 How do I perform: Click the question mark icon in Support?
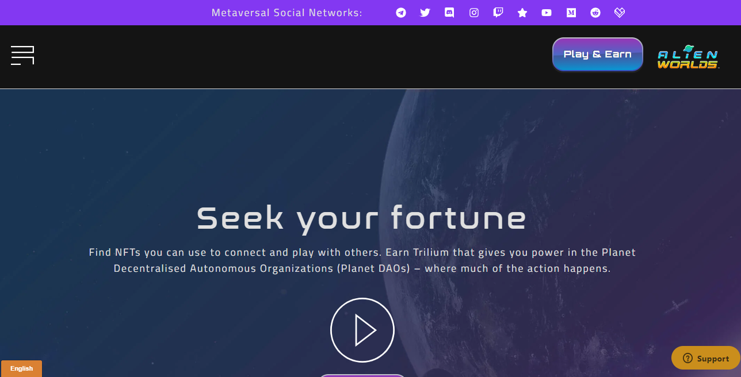tap(687, 359)
